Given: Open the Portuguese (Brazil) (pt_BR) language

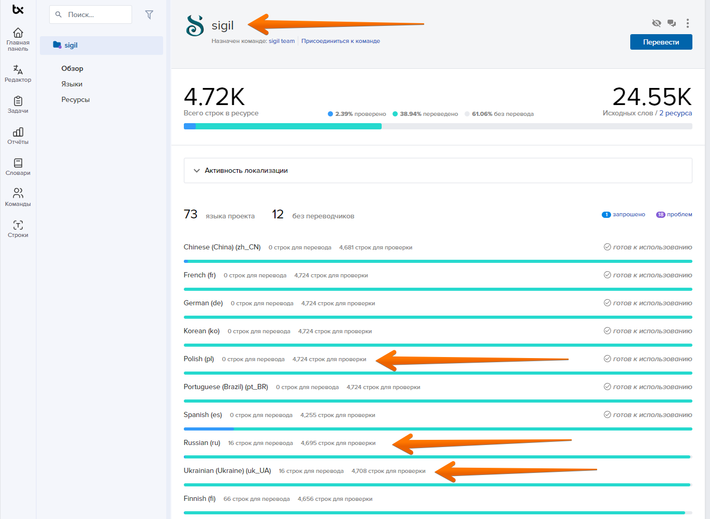Looking at the screenshot, I should (x=226, y=387).
